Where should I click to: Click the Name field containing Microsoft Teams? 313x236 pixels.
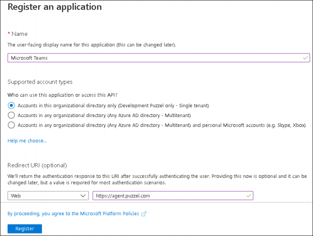coord(151,58)
